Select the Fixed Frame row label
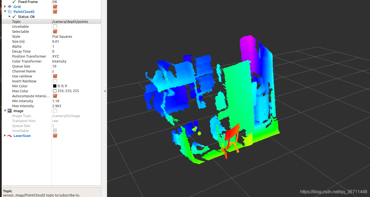The height and width of the screenshot is (197, 370). click(28, 2)
